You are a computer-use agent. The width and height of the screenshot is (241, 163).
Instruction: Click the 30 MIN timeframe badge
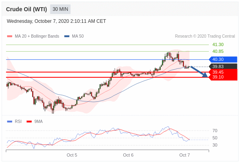(x=60, y=9)
